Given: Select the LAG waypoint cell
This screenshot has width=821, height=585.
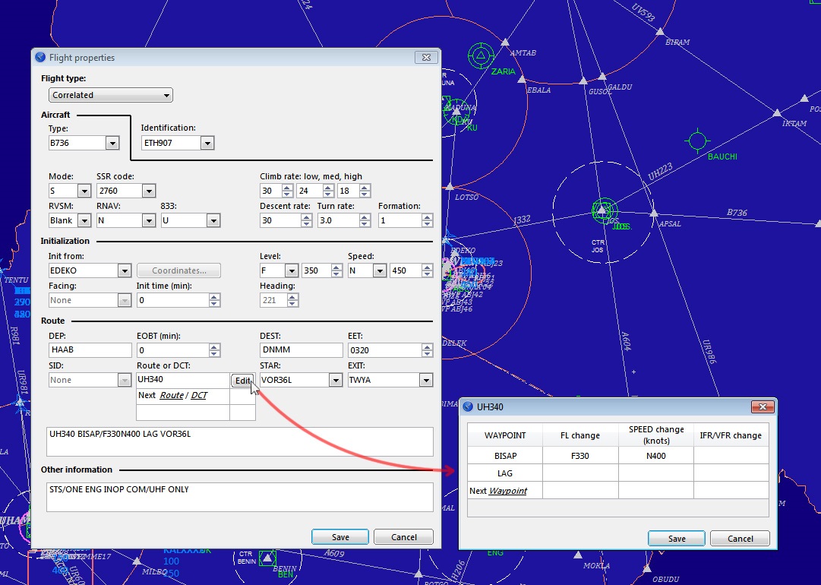Looking at the screenshot, I should 505,473.
